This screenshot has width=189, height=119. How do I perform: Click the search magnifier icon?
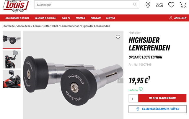click(x=135, y=4)
